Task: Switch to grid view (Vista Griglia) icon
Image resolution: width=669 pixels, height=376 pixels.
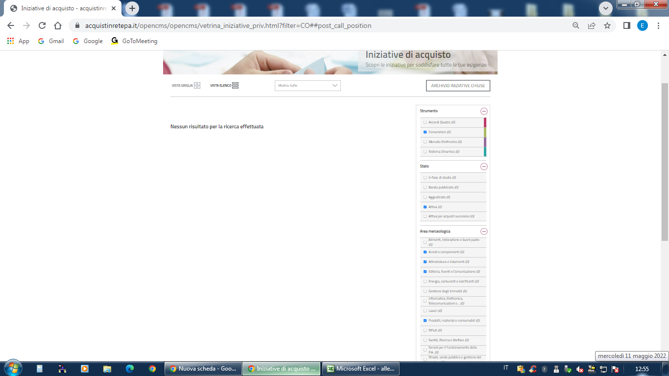Action: tap(197, 85)
